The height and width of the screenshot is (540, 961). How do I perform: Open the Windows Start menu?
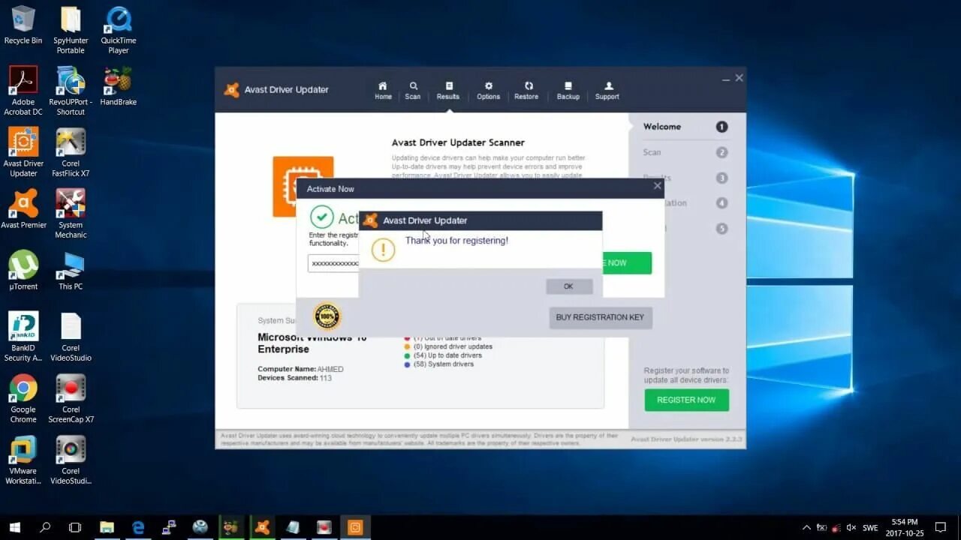click(x=14, y=527)
